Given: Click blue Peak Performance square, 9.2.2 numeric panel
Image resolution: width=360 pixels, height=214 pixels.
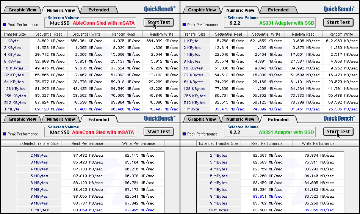Looking at the screenshot, I should tap(184, 25).
